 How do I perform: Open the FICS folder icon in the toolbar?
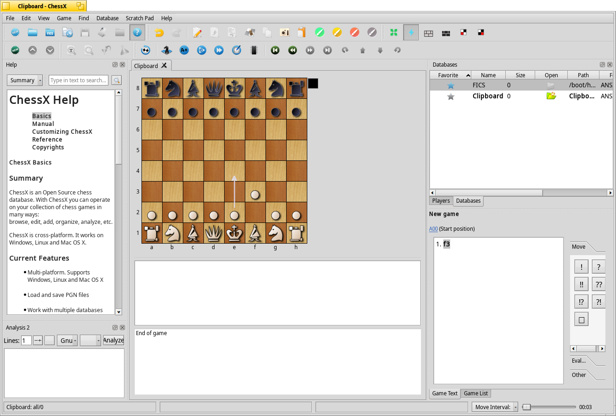tap(50, 33)
